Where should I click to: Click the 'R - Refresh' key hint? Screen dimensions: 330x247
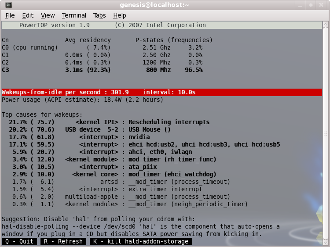pyautogui.click(x=63, y=241)
